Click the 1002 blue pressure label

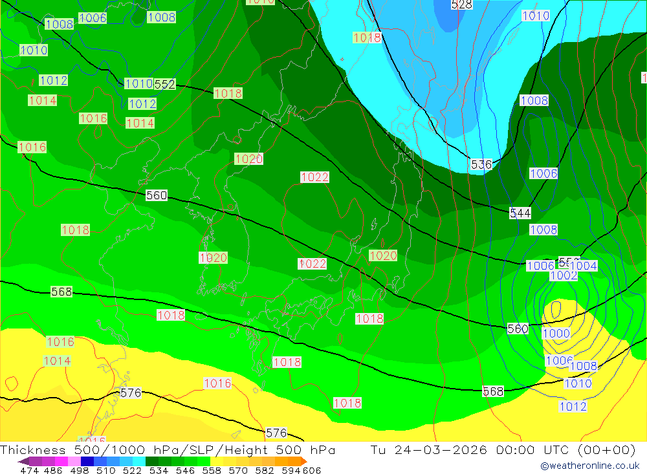point(564,275)
